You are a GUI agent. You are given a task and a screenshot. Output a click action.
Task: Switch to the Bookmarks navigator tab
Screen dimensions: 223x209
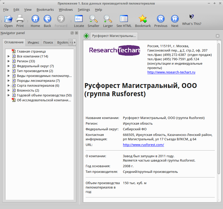coord(62,42)
